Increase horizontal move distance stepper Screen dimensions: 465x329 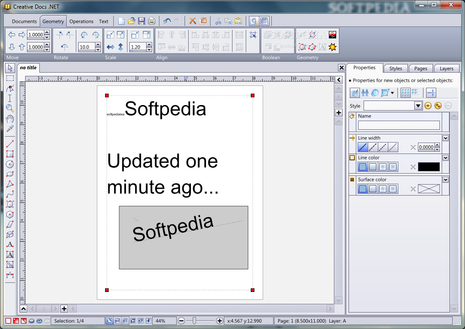[x=47, y=32]
